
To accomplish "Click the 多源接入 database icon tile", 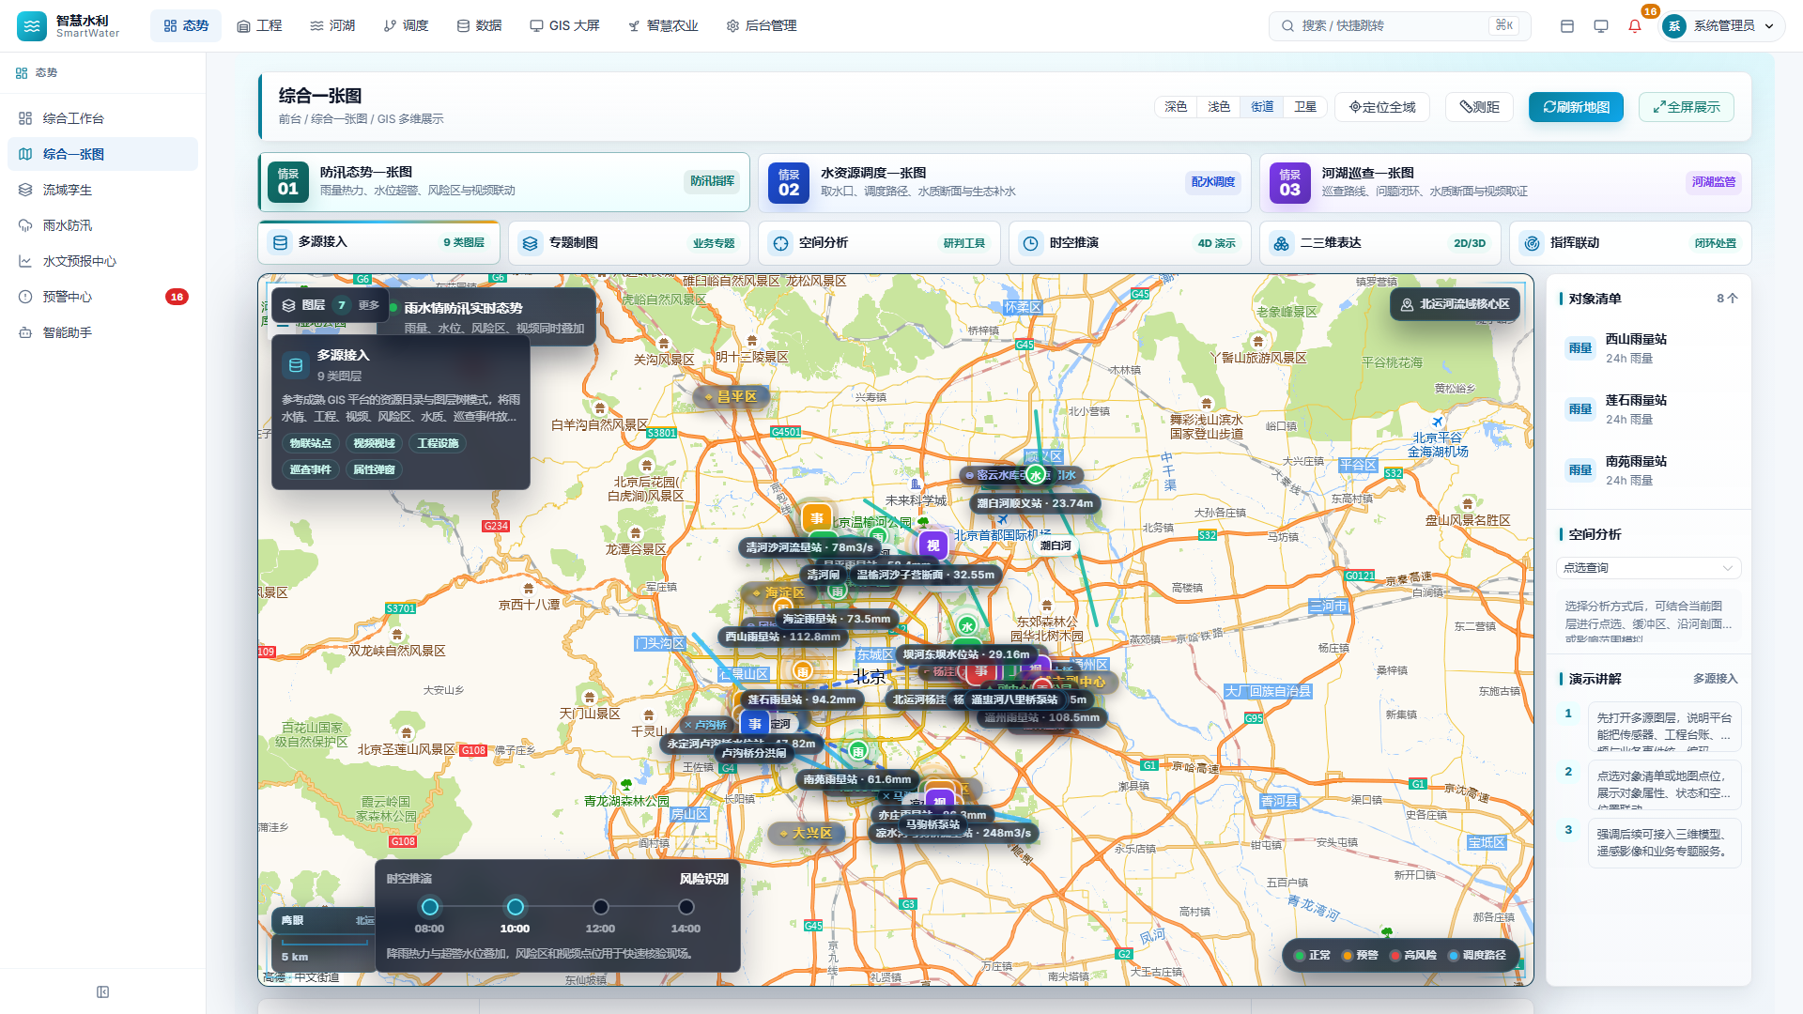I will pos(280,243).
